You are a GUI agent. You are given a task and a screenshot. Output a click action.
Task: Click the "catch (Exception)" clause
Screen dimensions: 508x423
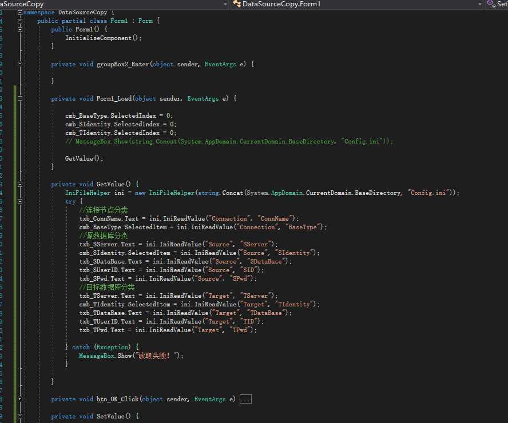point(101,348)
